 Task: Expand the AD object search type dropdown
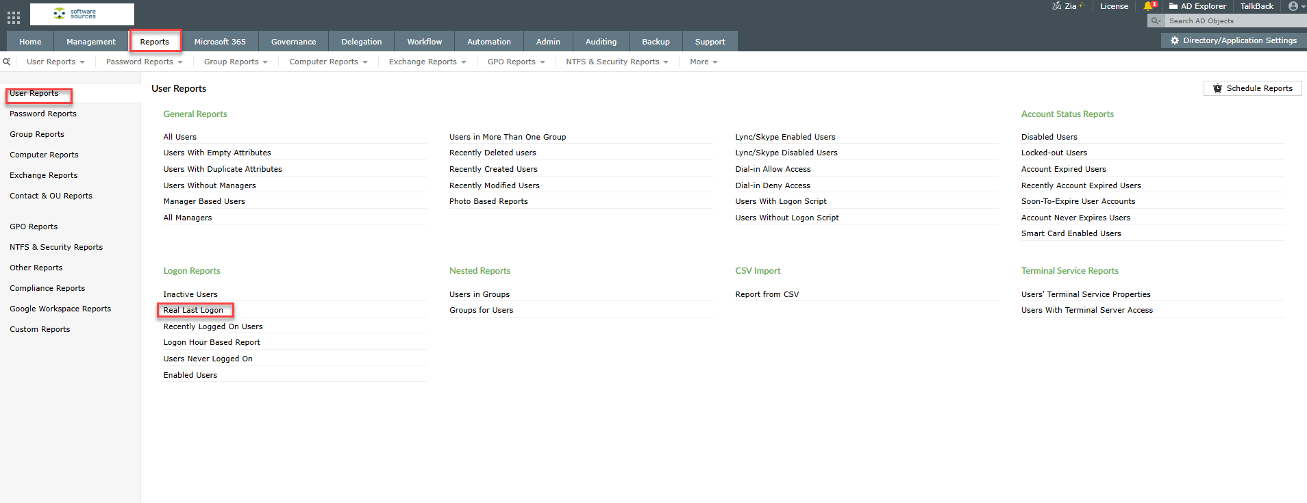click(x=1156, y=21)
